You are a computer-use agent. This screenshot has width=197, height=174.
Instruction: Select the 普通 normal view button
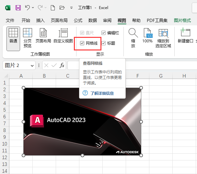coord(13,38)
